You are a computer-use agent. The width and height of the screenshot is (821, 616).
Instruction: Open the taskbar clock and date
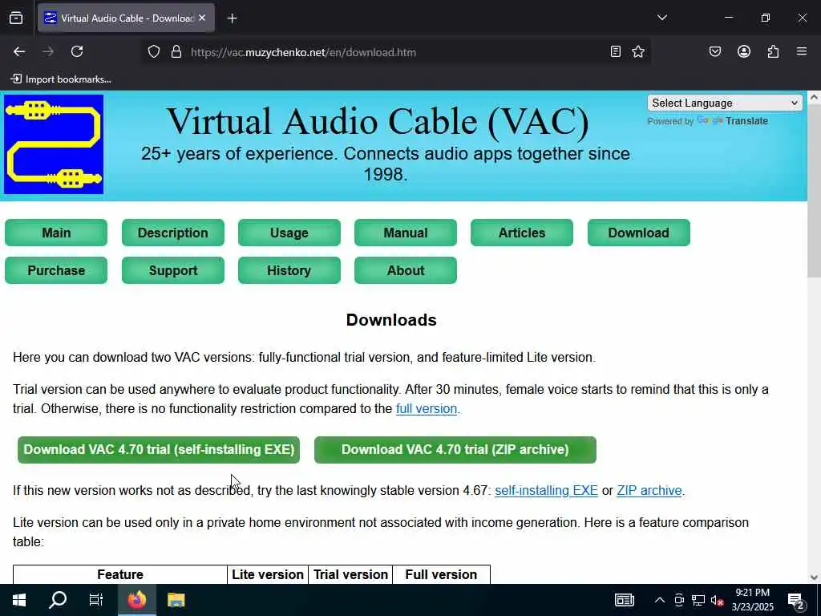click(752, 600)
